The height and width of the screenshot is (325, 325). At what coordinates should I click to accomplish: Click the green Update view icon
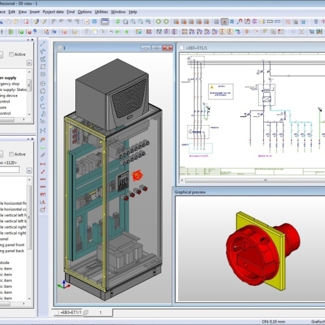click(118, 21)
